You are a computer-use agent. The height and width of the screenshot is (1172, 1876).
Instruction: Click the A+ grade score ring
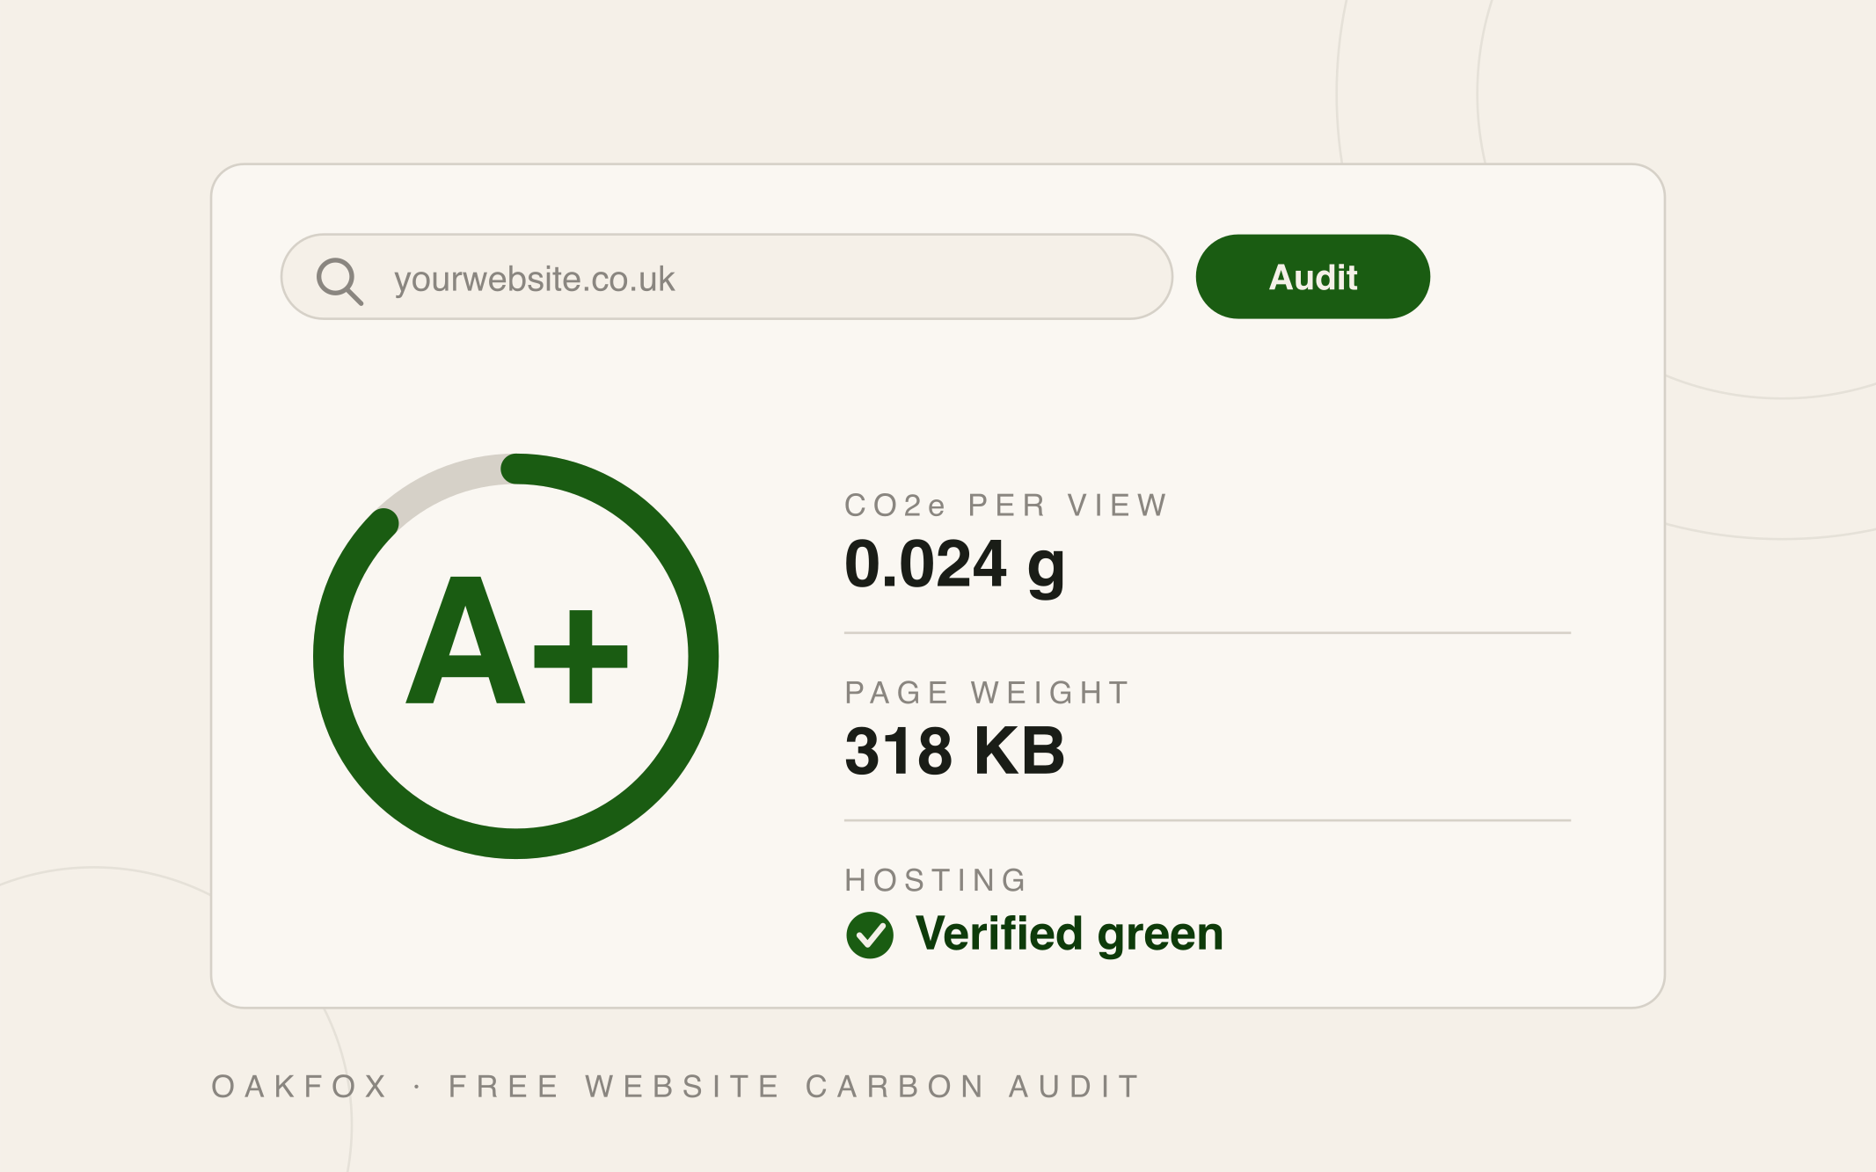coord(516,656)
